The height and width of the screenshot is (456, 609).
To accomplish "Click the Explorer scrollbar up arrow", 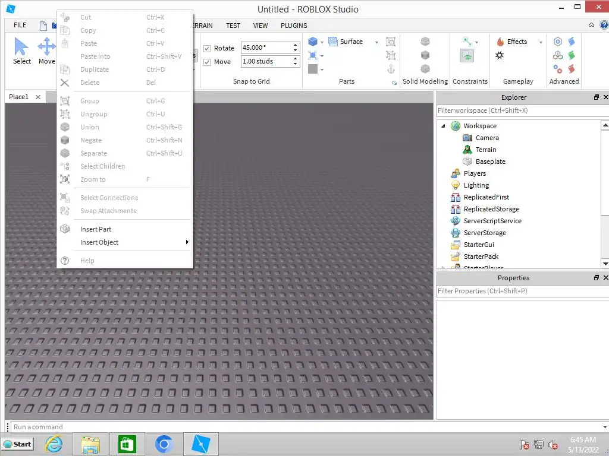I will (x=605, y=125).
